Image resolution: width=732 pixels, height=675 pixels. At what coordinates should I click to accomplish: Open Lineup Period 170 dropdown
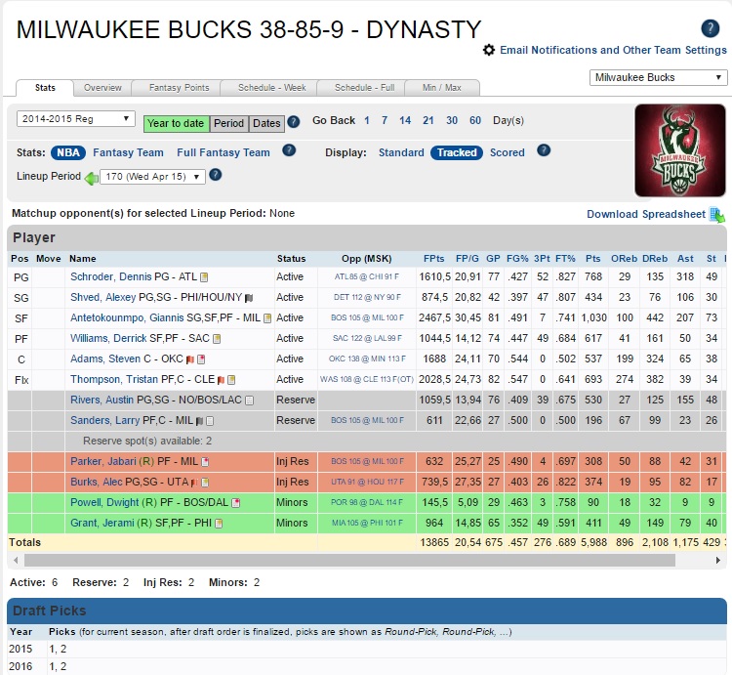(x=152, y=177)
